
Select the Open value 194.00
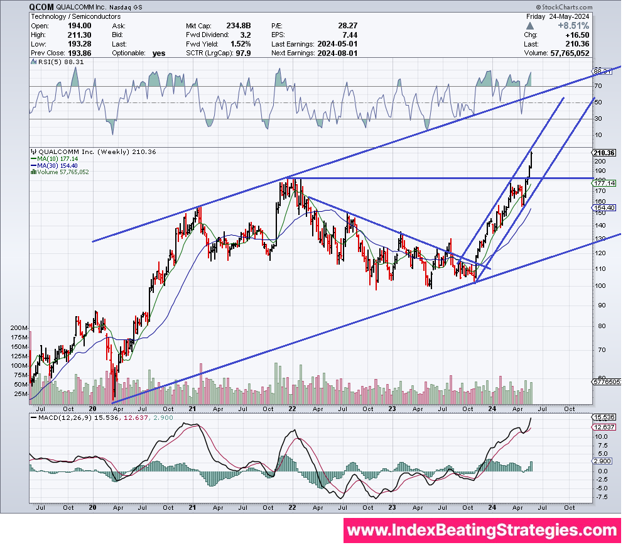click(x=79, y=26)
